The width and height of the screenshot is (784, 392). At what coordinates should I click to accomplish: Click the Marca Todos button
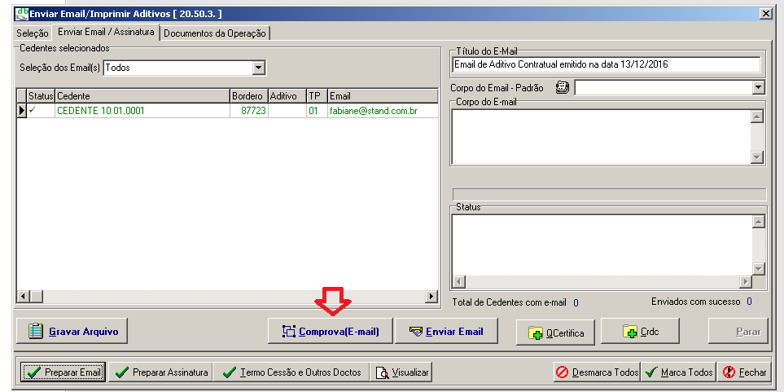tap(678, 372)
